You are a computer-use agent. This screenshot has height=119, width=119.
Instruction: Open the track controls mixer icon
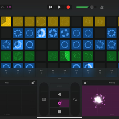(x=3, y=7)
